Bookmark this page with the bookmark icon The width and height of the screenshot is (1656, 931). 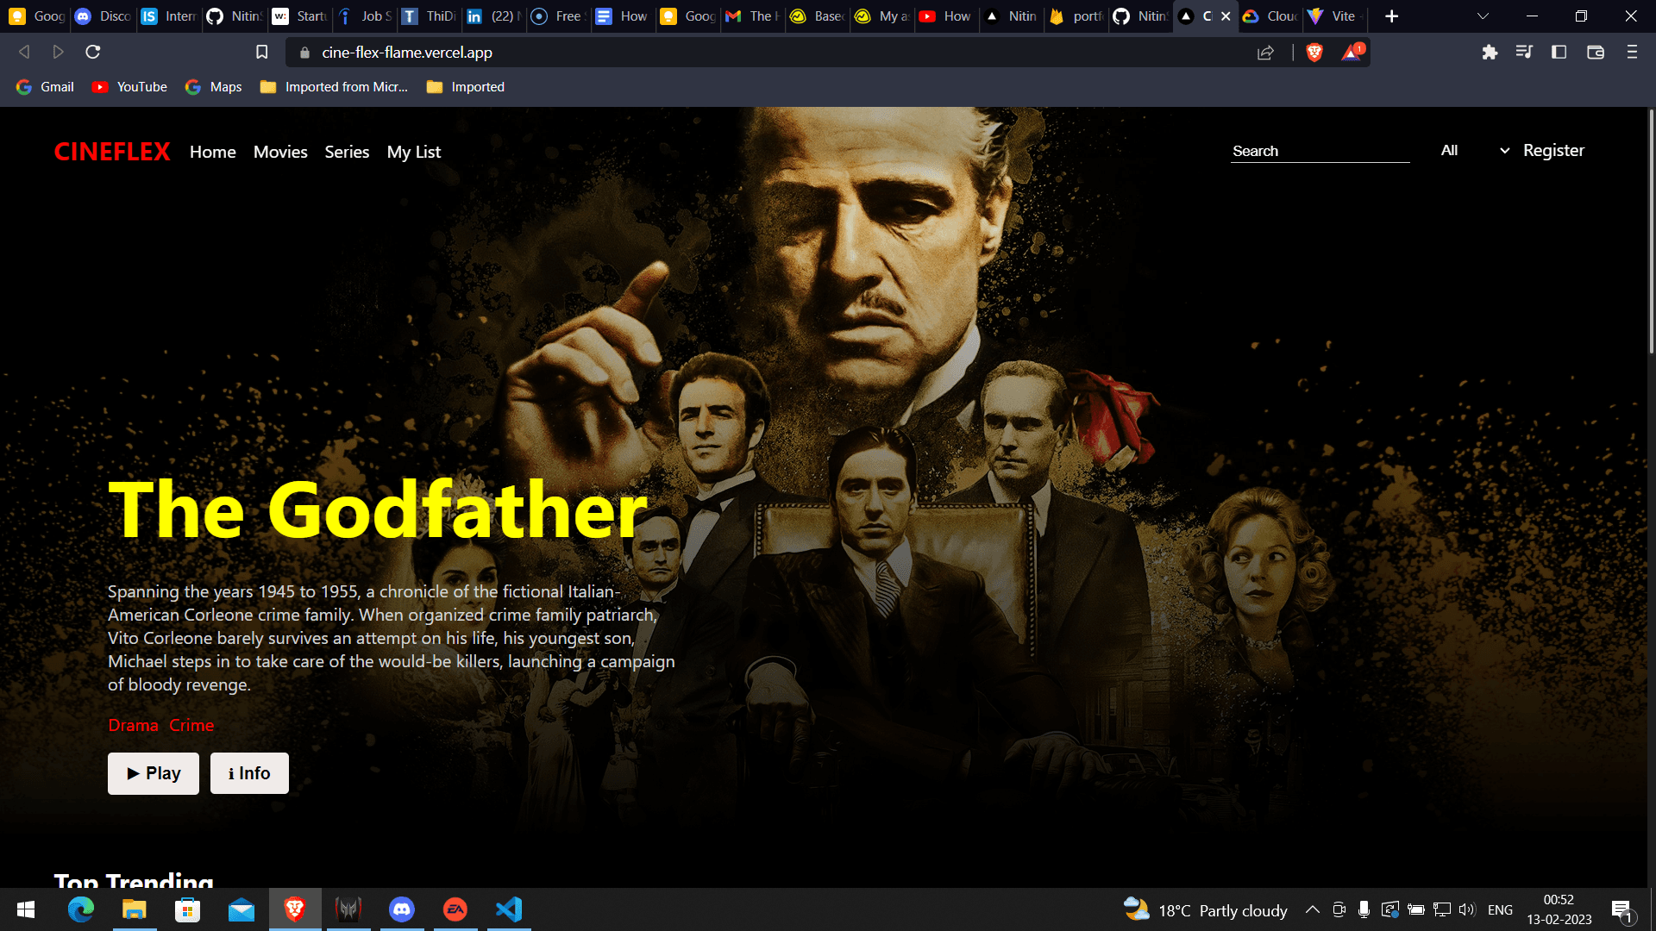coord(262,53)
